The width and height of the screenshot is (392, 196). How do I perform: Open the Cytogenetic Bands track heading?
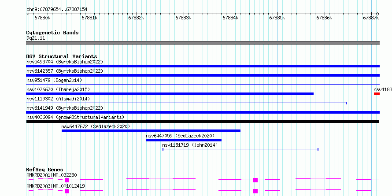click(x=52, y=33)
